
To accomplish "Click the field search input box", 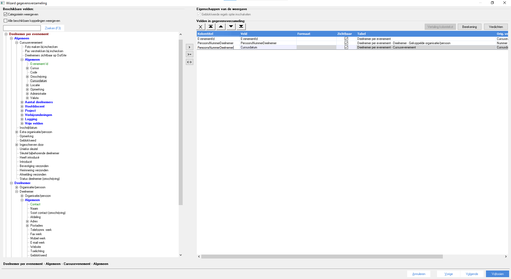I will pyautogui.click(x=22, y=28).
